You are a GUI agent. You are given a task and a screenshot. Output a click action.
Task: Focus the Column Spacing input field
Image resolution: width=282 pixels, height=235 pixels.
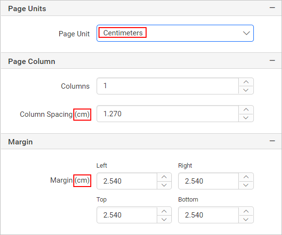click(x=167, y=114)
